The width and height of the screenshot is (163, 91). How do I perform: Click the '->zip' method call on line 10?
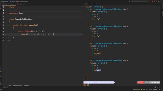pos(23,34)
